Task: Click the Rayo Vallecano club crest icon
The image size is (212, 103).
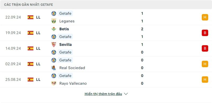Action: pyautogui.click(x=54, y=83)
